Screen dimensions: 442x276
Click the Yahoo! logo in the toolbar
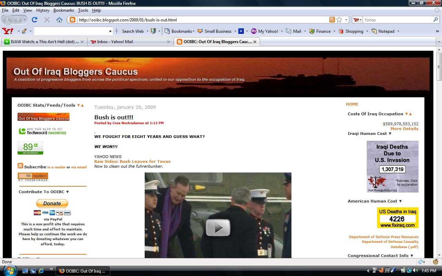tap(8, 31)
